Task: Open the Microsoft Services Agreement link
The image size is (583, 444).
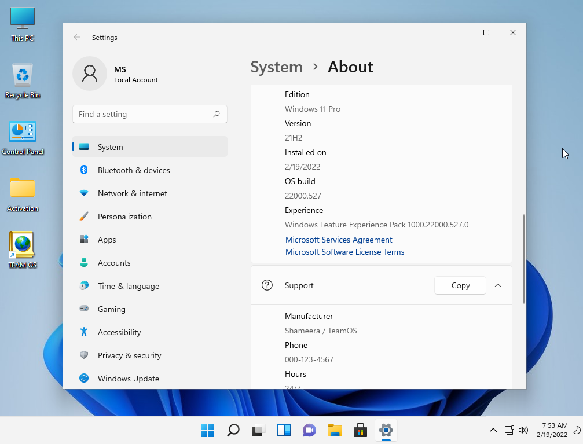Action: 339,240
